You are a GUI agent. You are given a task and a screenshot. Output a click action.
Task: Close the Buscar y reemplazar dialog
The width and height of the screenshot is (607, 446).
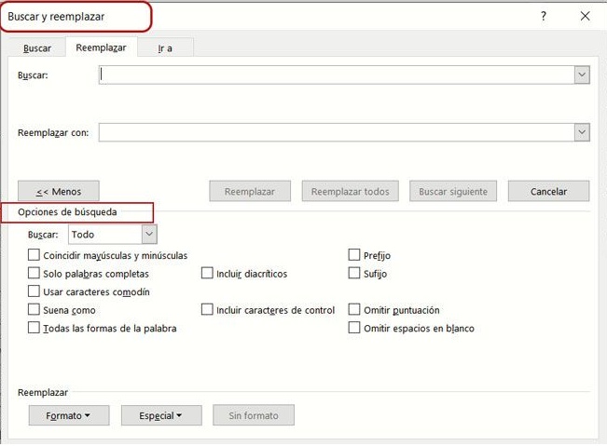point(585,16)
